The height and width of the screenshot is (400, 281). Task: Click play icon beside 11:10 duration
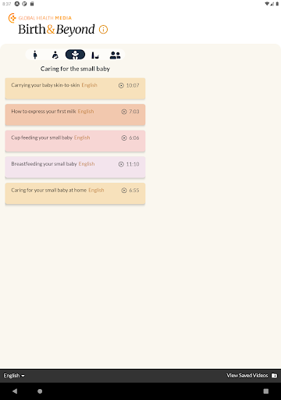point(121,164)
